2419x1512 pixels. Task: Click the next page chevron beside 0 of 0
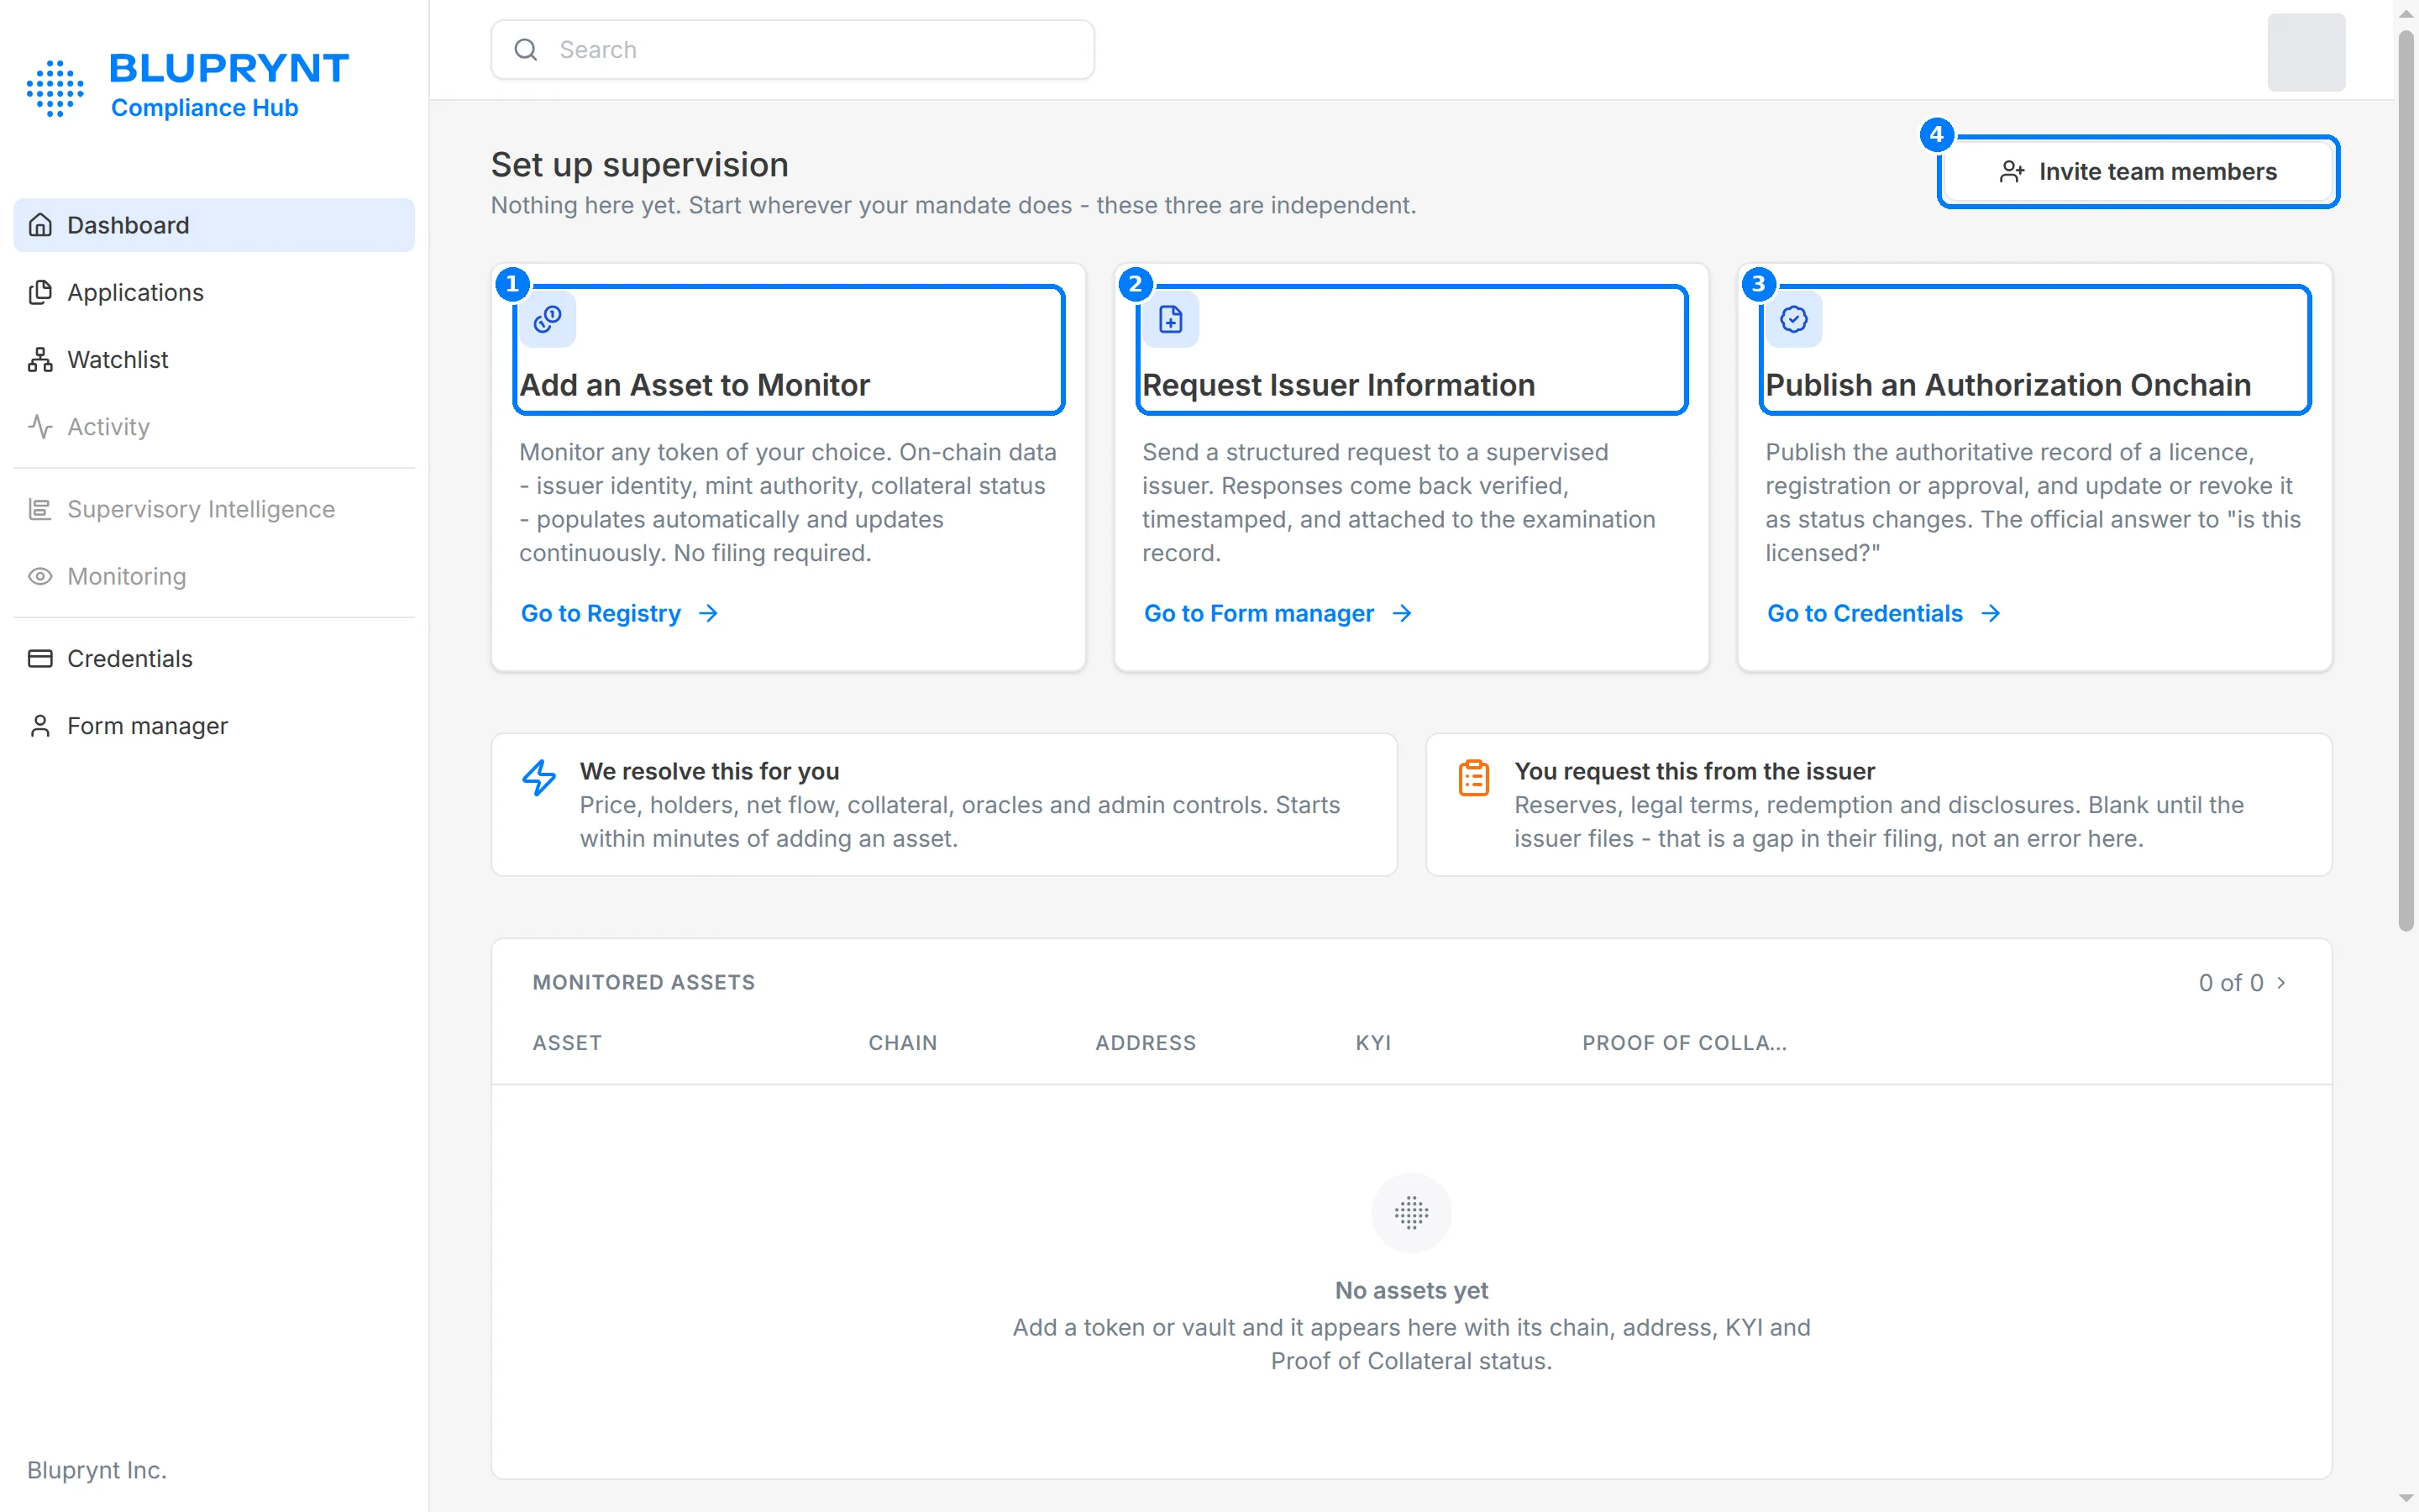(2281, 982)
